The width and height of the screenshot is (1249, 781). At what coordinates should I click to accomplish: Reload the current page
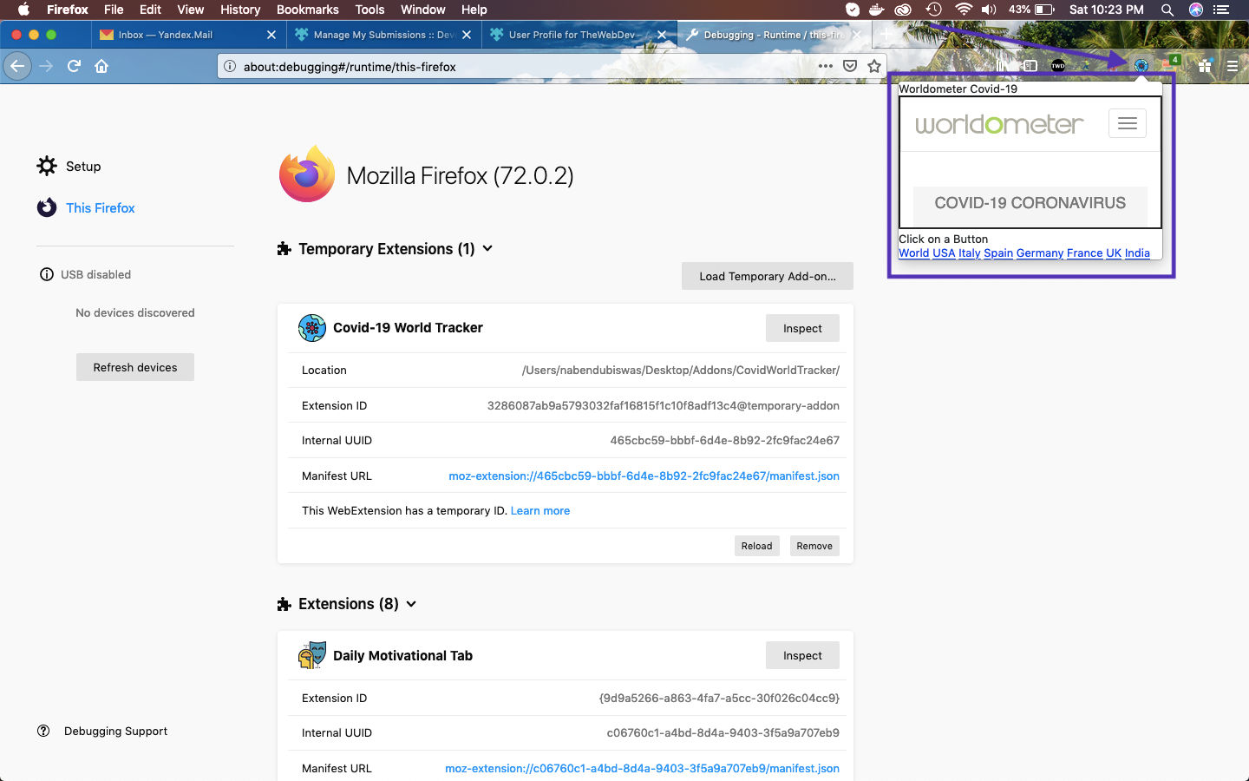tap(74, 66)
